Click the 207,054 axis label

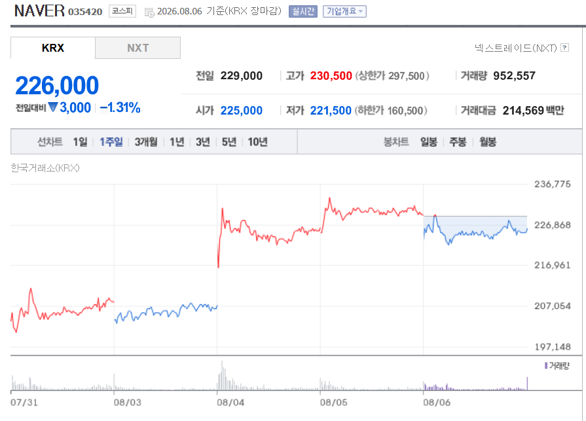553,306
